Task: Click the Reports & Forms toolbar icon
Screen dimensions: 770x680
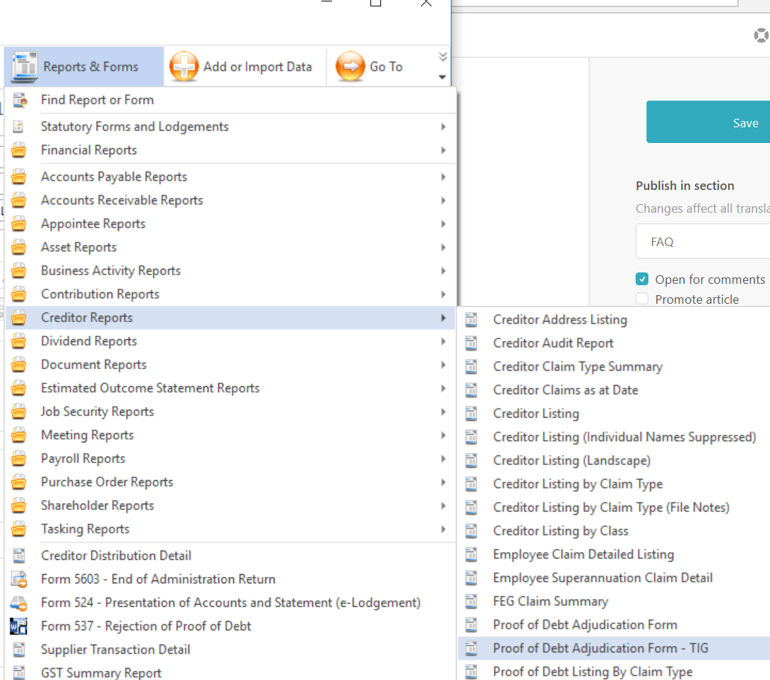Action: [x=26, y=66]
